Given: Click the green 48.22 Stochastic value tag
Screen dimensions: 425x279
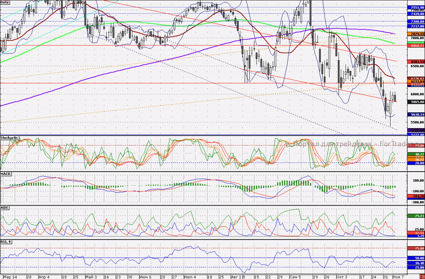Looking at the screenshot, I should (416, 154).
